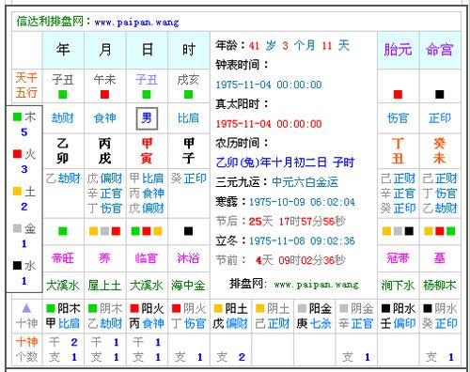The width and height of the screenshot is (470, 372).
Task: Click 冠带 in the 胎元 column
Action: [x=398, y=258]
